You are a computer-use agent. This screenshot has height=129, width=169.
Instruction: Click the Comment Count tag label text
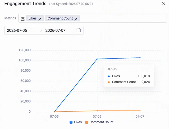pos(60,18)
